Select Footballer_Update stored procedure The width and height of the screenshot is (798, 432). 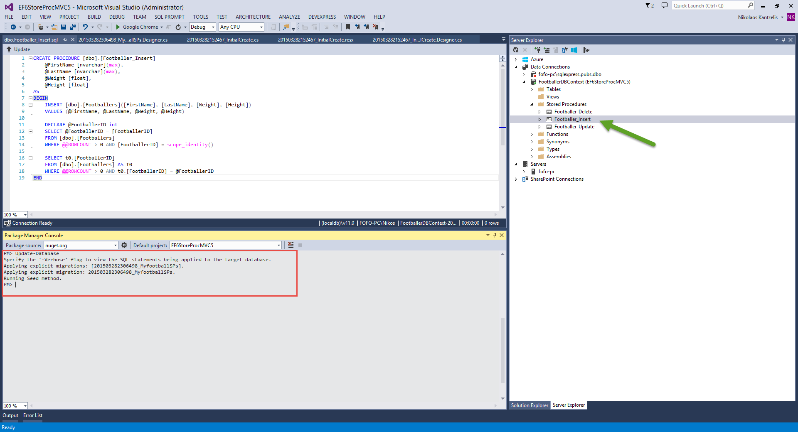pos(574,127)
